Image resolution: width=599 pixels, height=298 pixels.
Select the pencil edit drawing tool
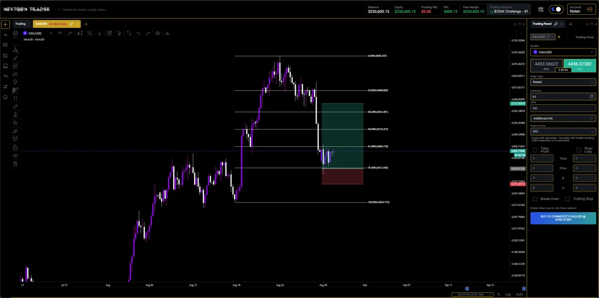pyautogui.click(x=15, y=131)
